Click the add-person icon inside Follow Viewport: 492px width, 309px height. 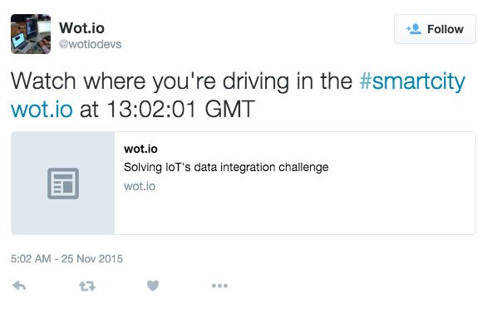414,29
